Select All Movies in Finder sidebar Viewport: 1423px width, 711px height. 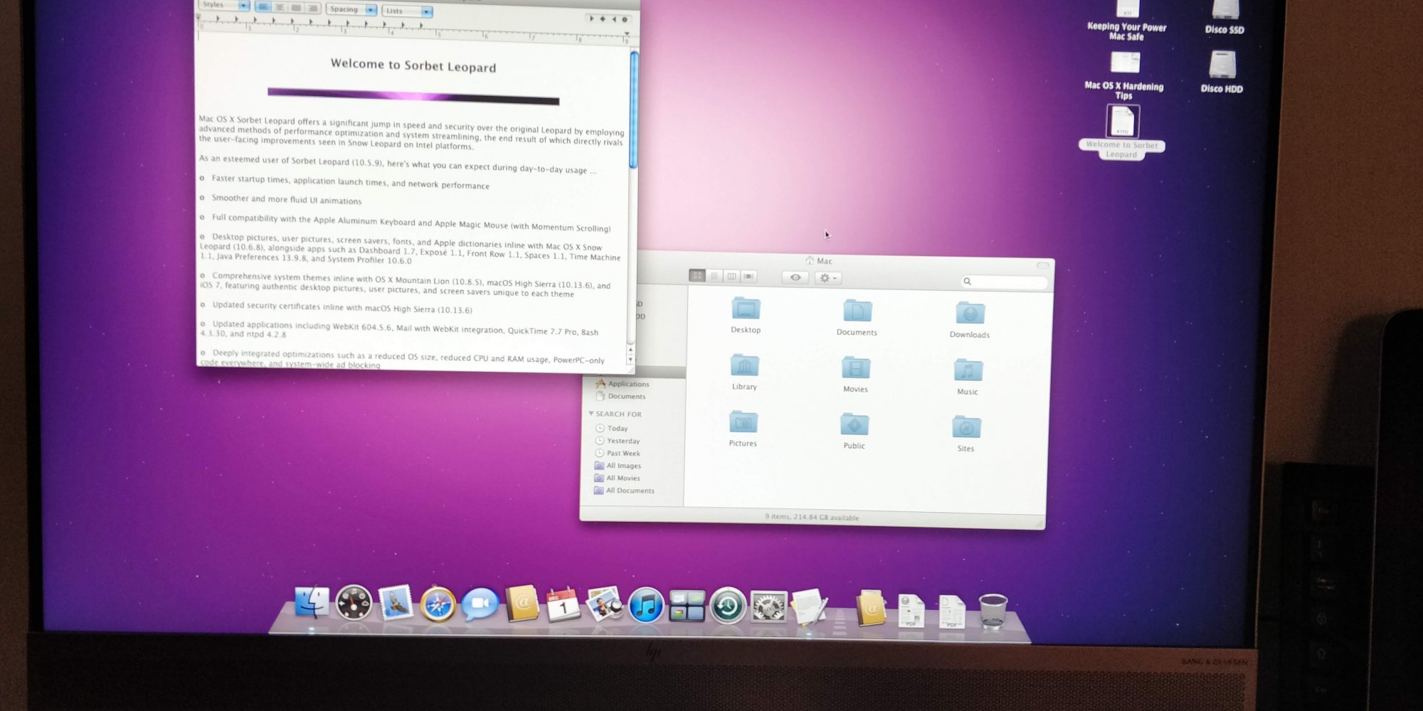[617, 478]
